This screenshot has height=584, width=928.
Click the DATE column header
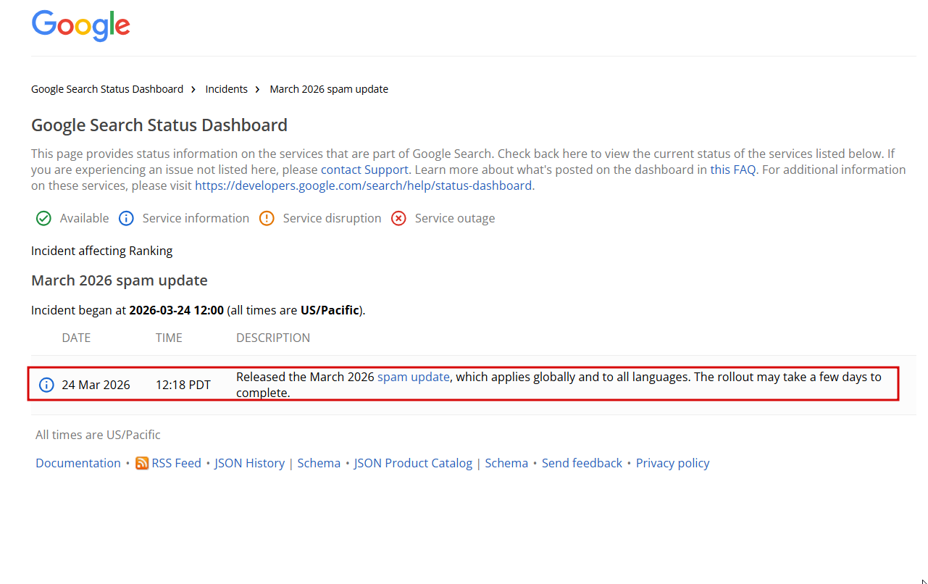click(76, 338)
